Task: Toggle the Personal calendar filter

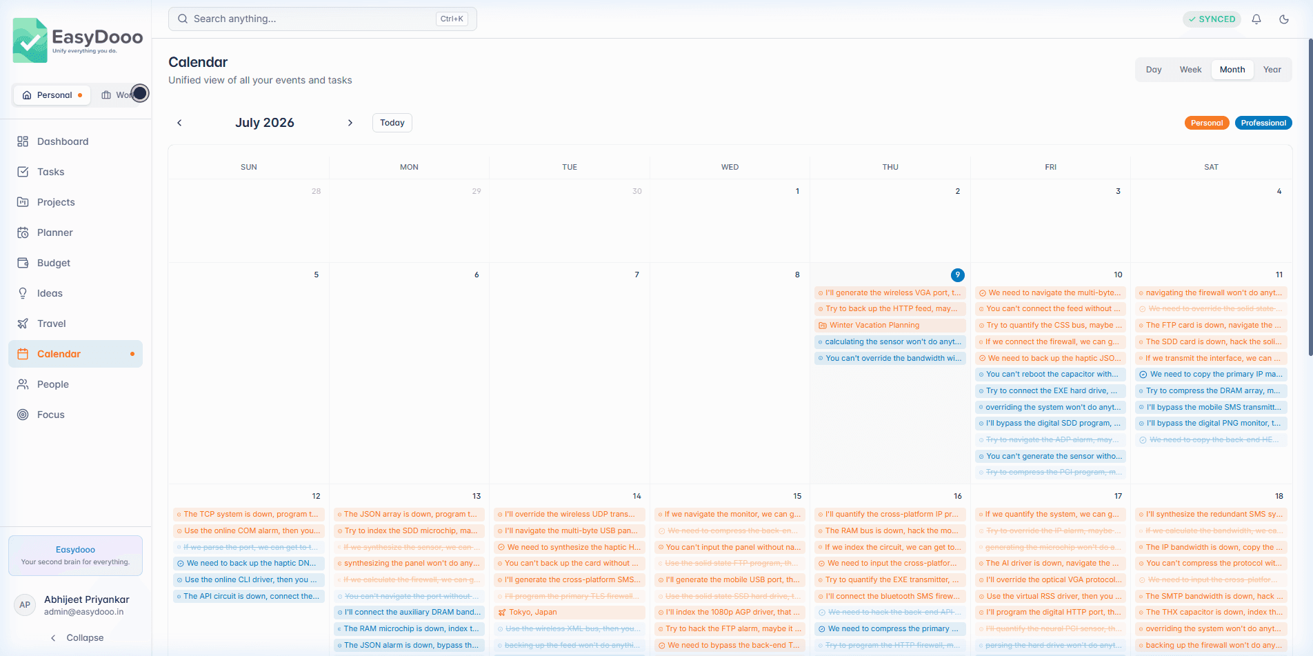Action: coord(1207,123)
